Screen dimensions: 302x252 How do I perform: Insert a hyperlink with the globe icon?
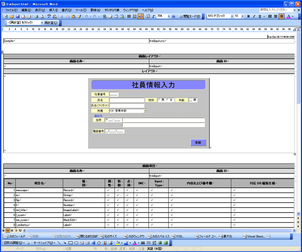coord(105,17)
